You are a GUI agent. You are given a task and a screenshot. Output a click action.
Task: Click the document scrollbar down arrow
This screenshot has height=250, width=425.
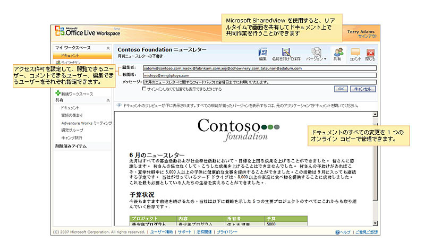click(x=375, y=223)
